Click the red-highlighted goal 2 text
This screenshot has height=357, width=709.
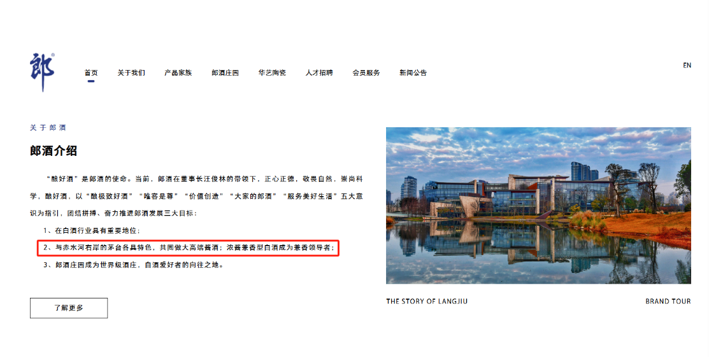click(x=188, y=248)
